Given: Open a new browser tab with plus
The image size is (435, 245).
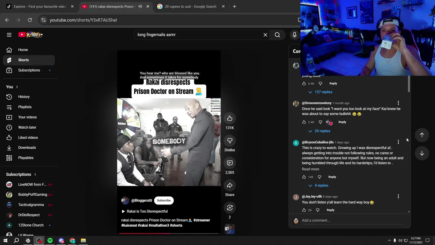Looking at the screenshot, I should pos(234,6).
